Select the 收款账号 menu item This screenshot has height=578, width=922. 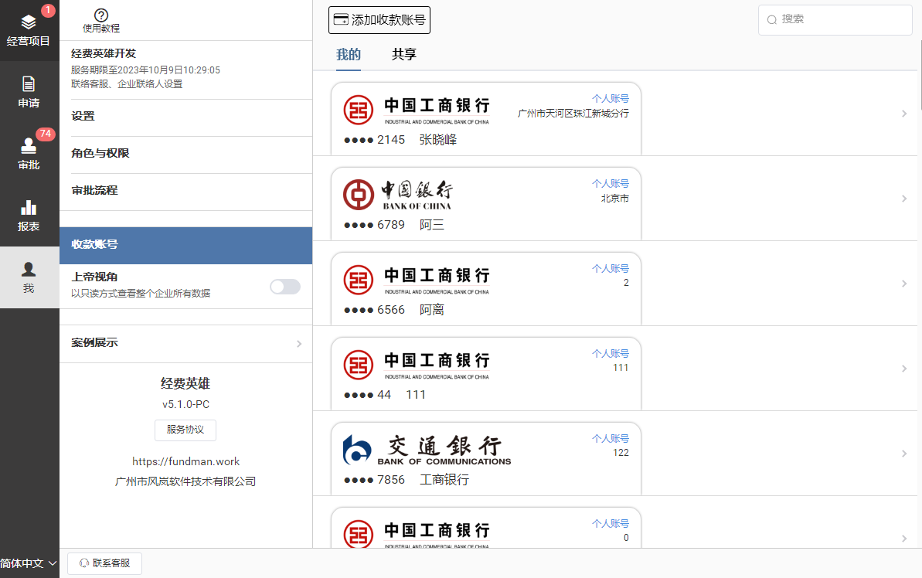(185, 245)
